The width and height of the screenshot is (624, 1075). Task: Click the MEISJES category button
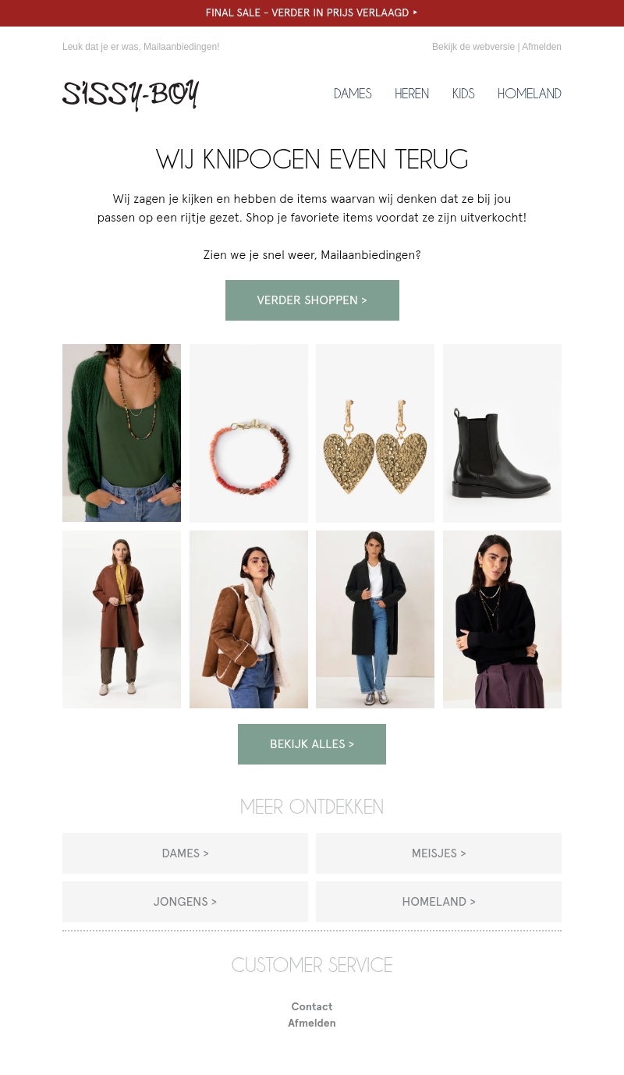tap(438, 853)
